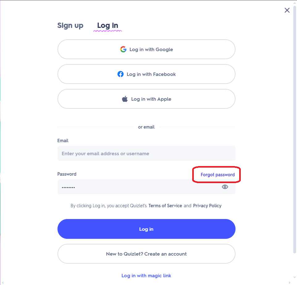This screenshot has height=285, width=297.
Task: Open the Forgot password link
Action: pos(218,175)
